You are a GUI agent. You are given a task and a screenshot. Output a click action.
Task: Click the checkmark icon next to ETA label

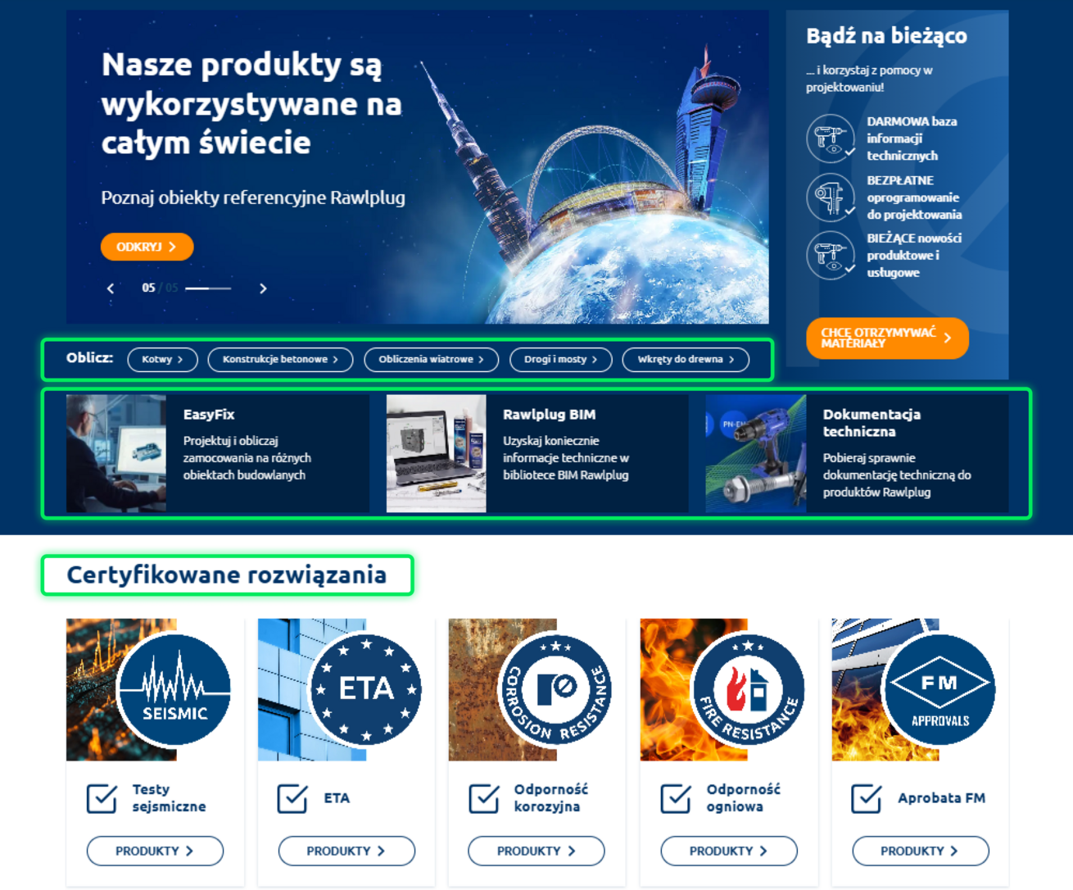[x=293, y=798]
